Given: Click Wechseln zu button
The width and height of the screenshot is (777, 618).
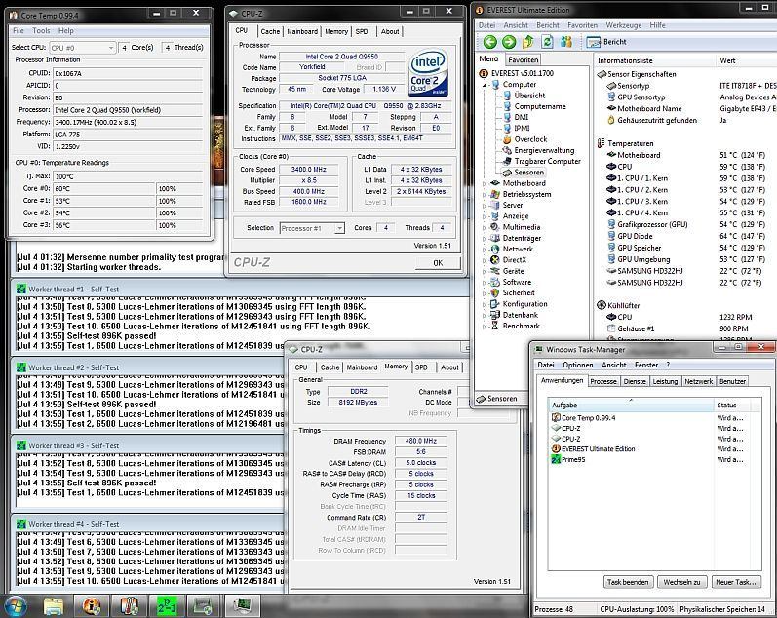Looking at the screenshot, I should coord(681,582).
